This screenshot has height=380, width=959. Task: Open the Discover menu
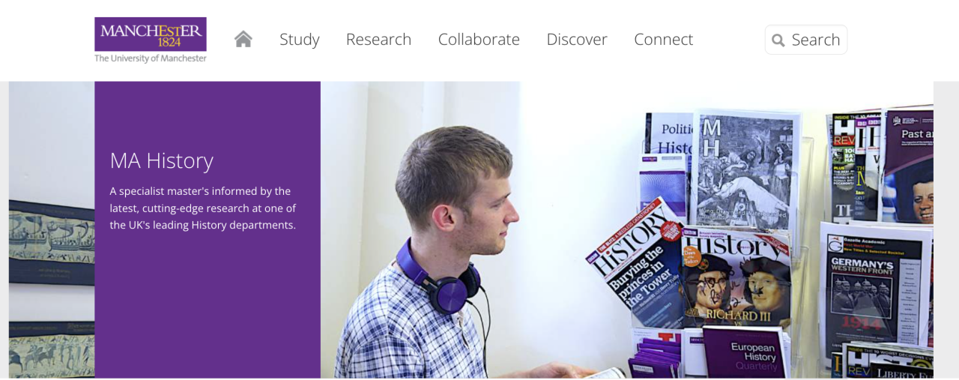pos(577,39)
